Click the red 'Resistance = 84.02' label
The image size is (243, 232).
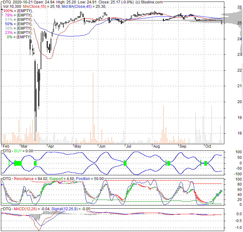(31, 178)
